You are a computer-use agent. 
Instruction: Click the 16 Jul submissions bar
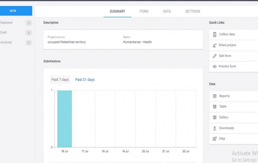coord(64,119)
